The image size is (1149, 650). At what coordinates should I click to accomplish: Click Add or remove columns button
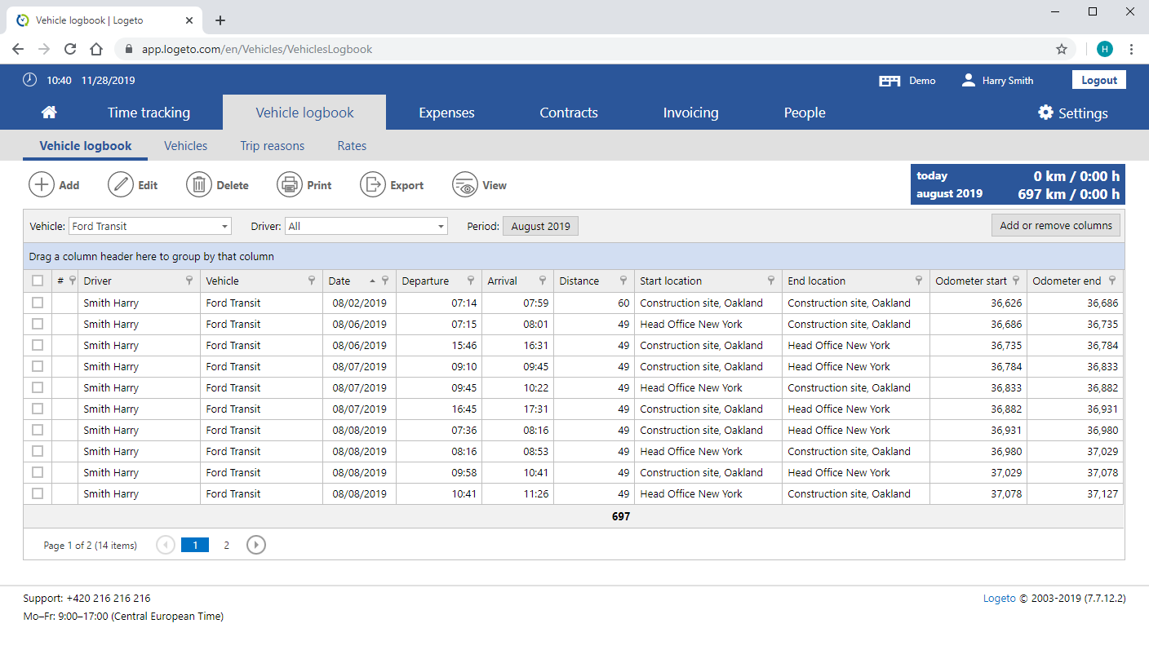tap(1056, 225)
